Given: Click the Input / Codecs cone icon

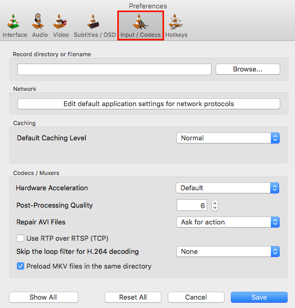Looking at the screenshot, I should (x=140, y=22).
